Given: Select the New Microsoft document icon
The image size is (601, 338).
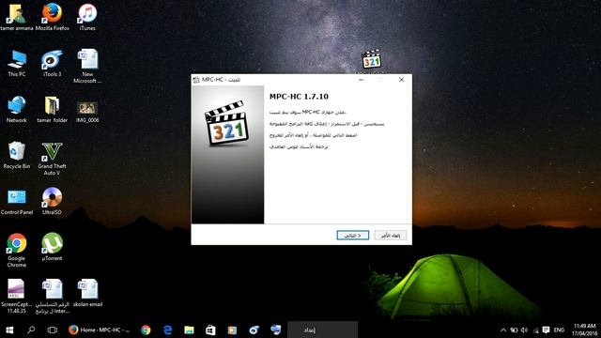Looking at the screenshot, I should (87, 66).
